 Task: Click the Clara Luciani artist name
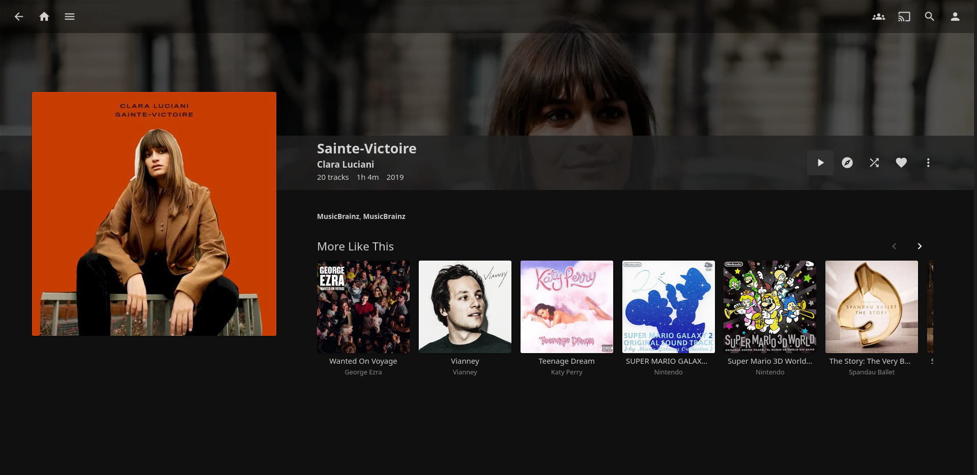coord(345,164)
